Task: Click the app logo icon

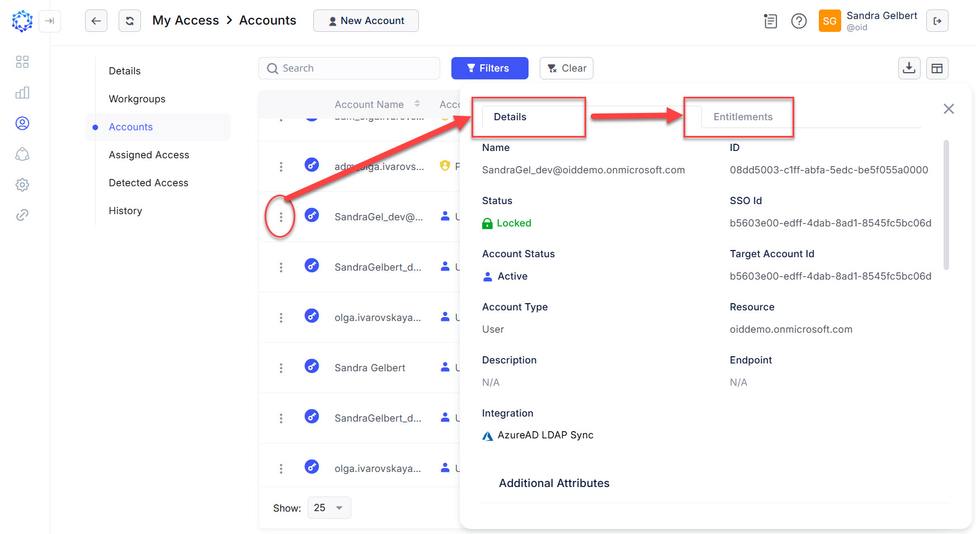Action: coord(22,21)
